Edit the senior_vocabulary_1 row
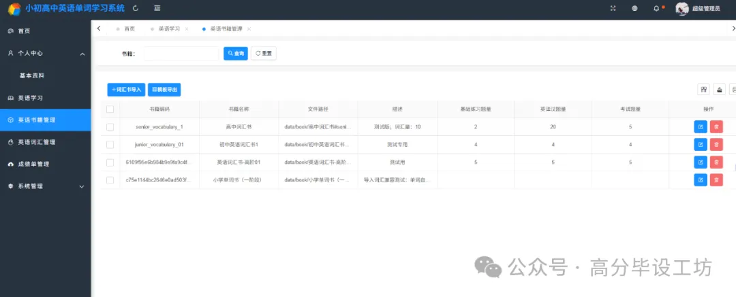The width and height of the screenshot is (736, 297). (x=701, y=127)
